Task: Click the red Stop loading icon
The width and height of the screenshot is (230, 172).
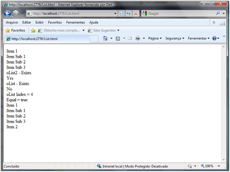Action: click(x=136, y=14)
